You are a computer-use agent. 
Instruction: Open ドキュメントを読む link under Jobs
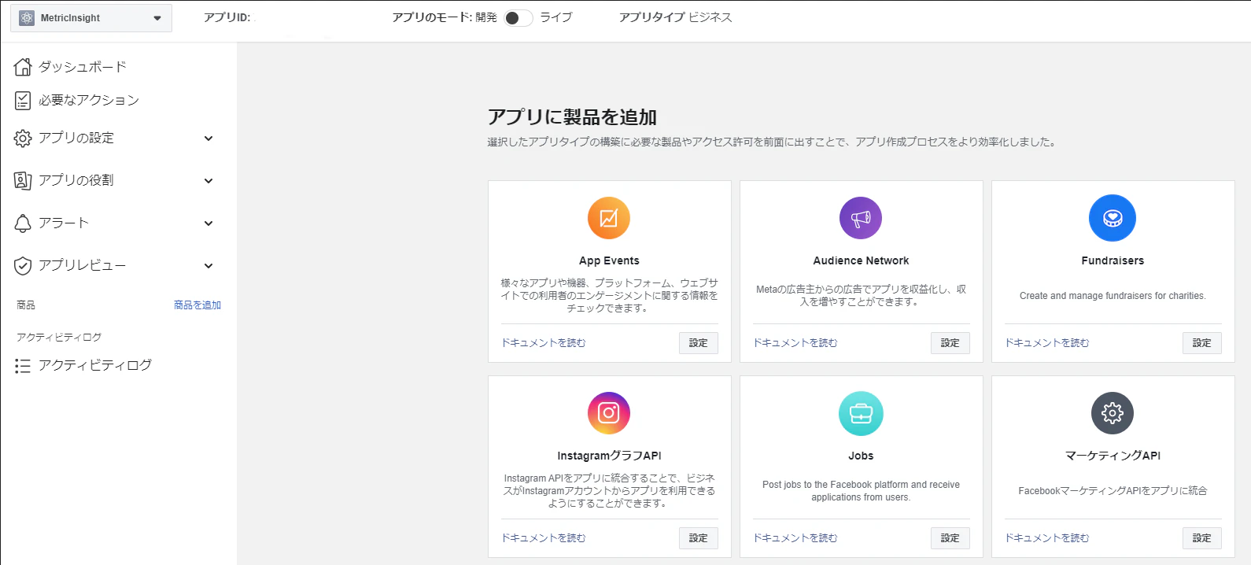795,538
